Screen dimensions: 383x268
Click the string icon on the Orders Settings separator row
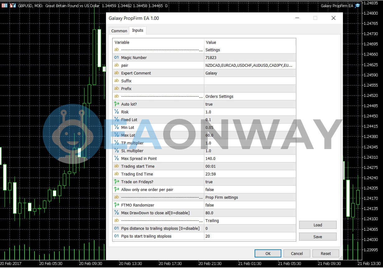[x=117, y=96]
